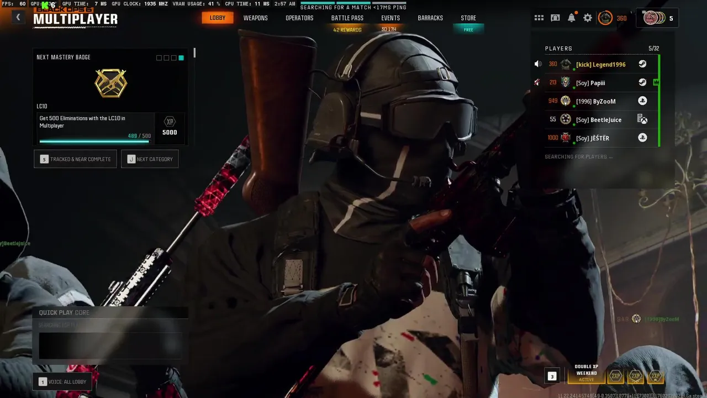Viewport: 707px width, 398px height.
Task: Click the FREE label under Store
Action: tap(468, 30)
